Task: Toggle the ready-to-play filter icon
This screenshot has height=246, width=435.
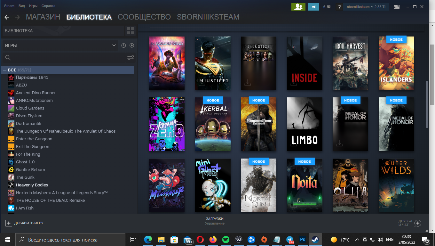Action: tap(131, 45)
